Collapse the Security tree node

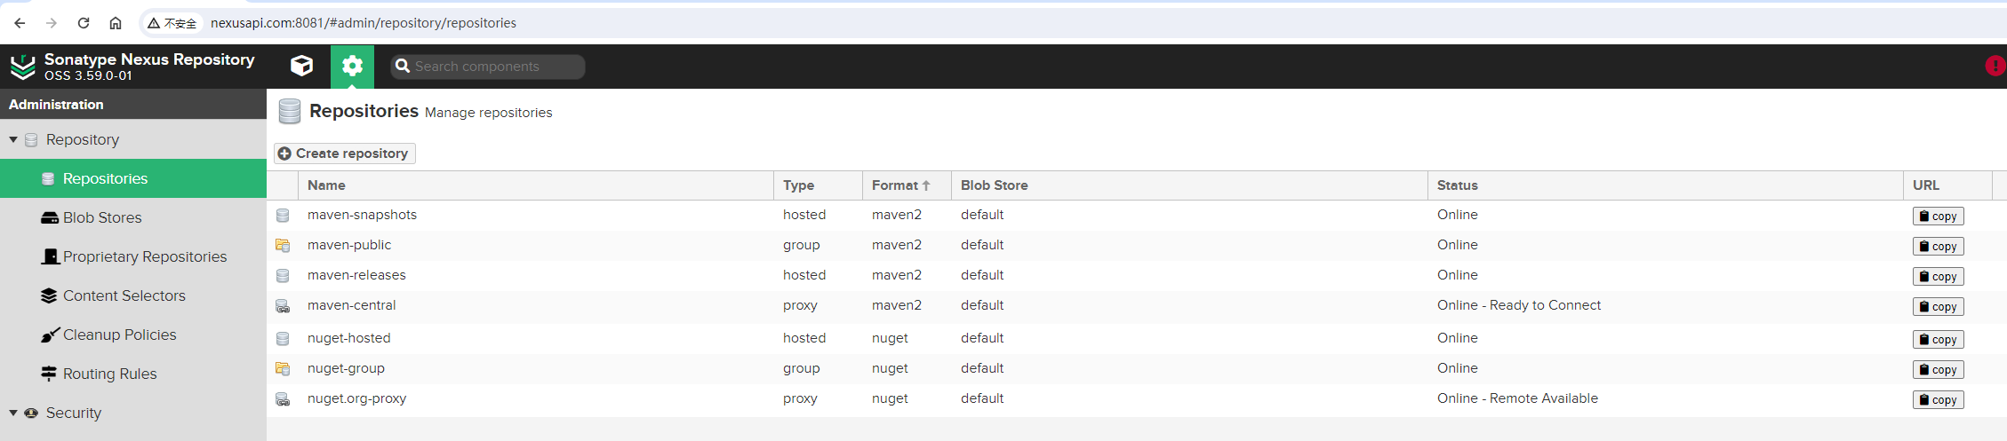pyautogui.click(x=13, y=413)
